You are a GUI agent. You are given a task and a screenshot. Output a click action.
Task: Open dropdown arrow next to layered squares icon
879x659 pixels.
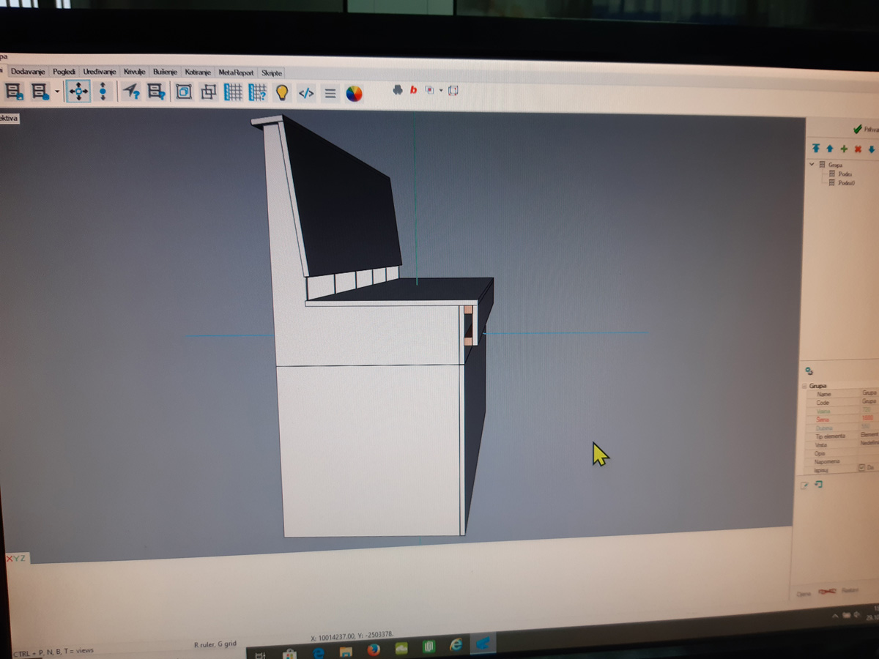click(x=441, y=91)
